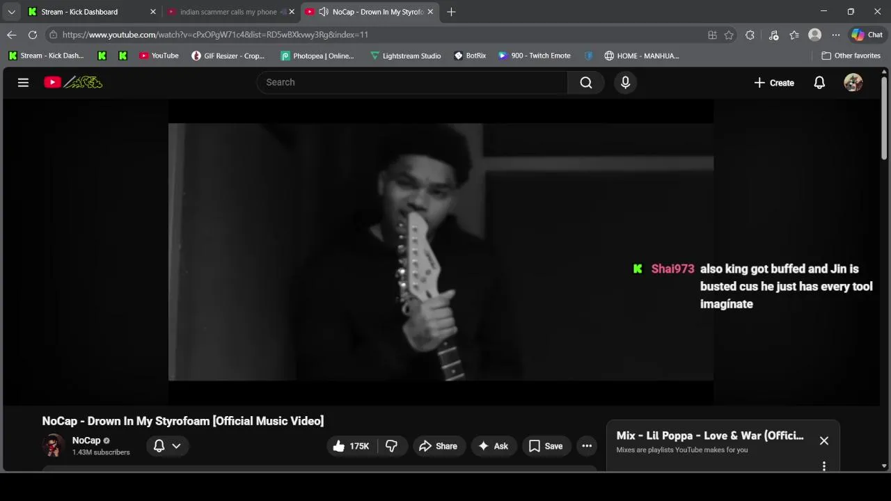Start voice search with the microphone icon
891x501 pixels.
pyautogui.click(x=625, y=82)
